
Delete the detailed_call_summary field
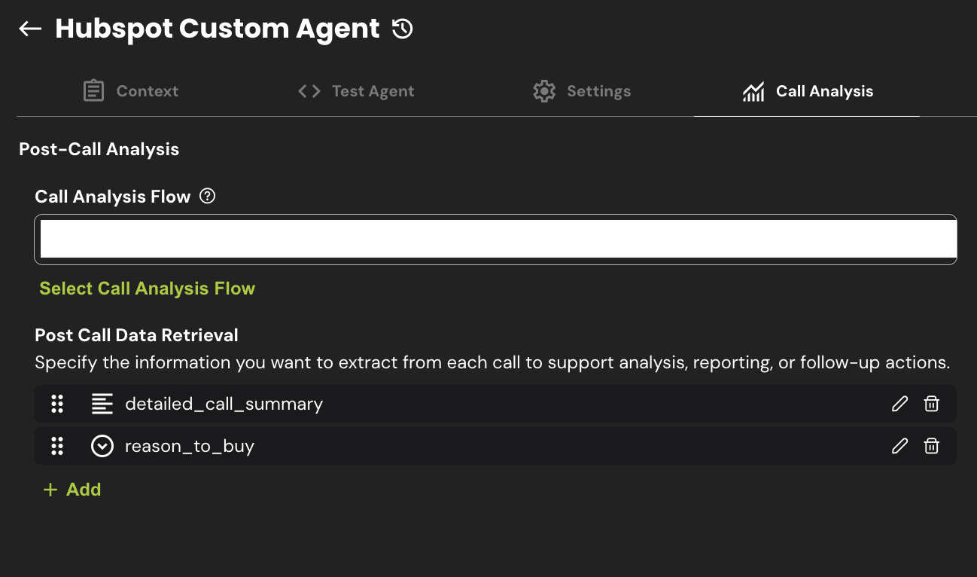pos(931,404)
